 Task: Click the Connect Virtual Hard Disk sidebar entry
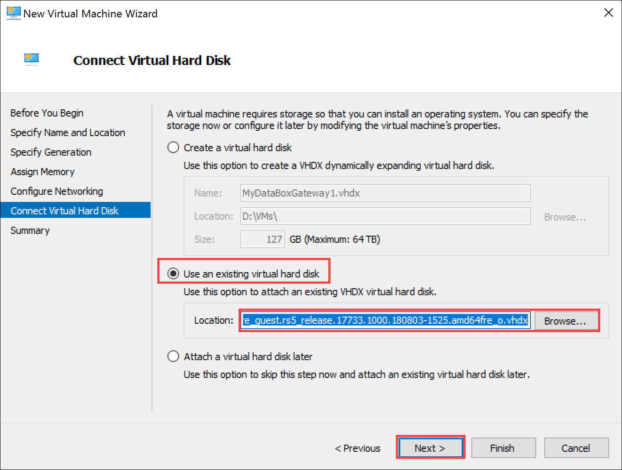[x=64, y=210]
